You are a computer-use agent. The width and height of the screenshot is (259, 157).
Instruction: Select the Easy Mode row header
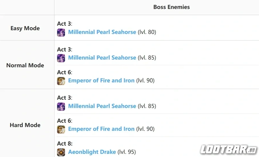coord(25,28)
